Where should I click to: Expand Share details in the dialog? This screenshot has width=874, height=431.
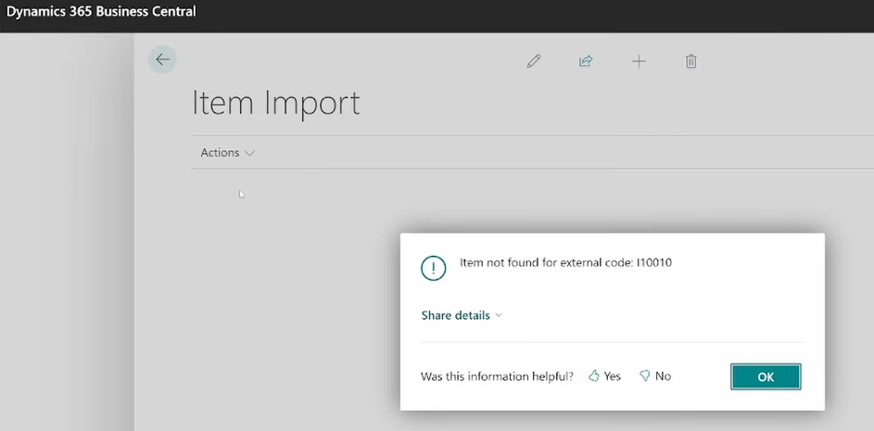(x=462, y=315)
